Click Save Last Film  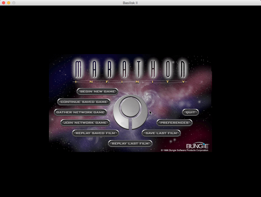(x=161, y=133)
